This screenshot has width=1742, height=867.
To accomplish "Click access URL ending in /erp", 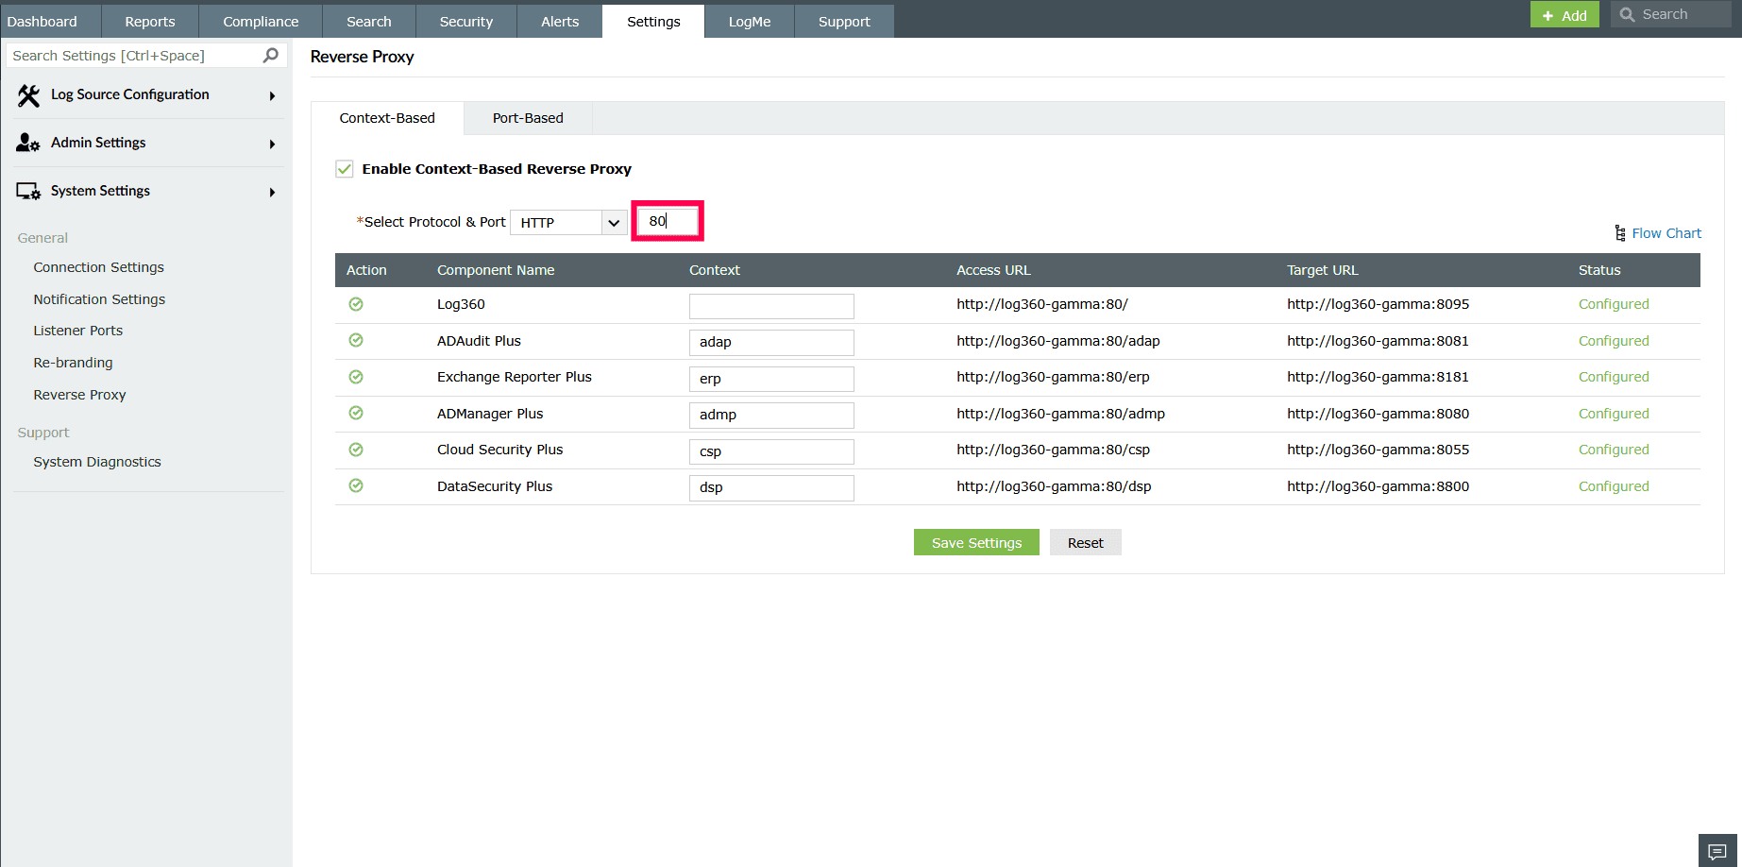I will coord(1053,377).
